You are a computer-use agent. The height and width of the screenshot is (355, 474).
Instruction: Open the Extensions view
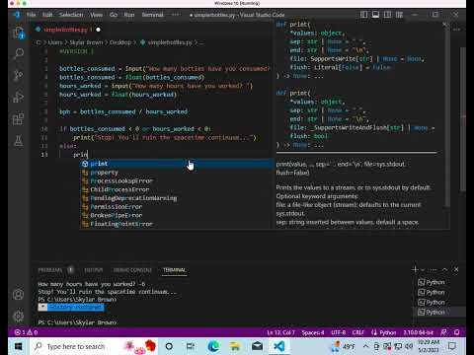19,119
